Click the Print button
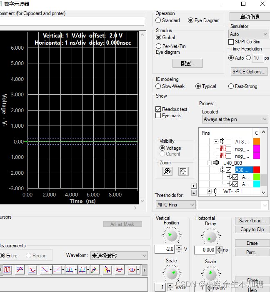The width and height of the screenshot is (270, 292). tap(252, 252)
